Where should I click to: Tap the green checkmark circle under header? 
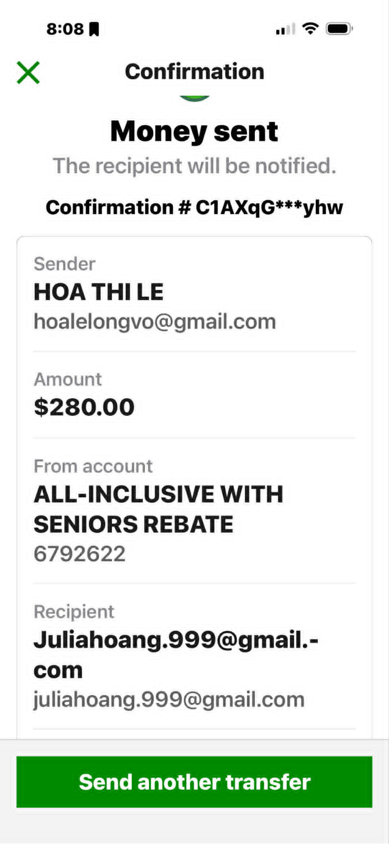(x=195, y=98)
